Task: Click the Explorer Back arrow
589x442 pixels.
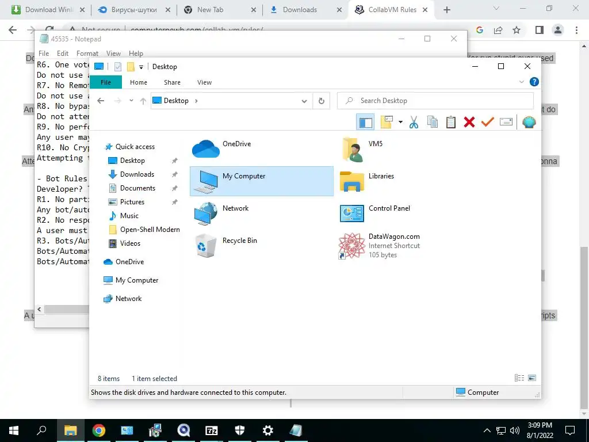Action: 100,101
